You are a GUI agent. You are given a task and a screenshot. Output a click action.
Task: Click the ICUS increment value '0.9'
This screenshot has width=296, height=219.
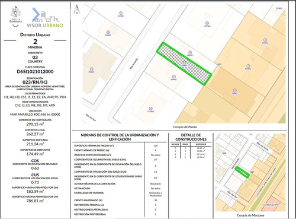point(156,178)
